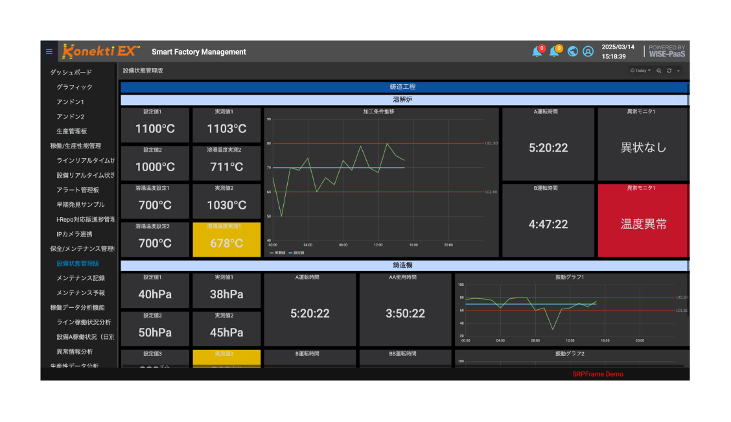Click the 50hPa 設定値2 panel
The width and height of the screenshot is (731, 422).
(155, 329)
